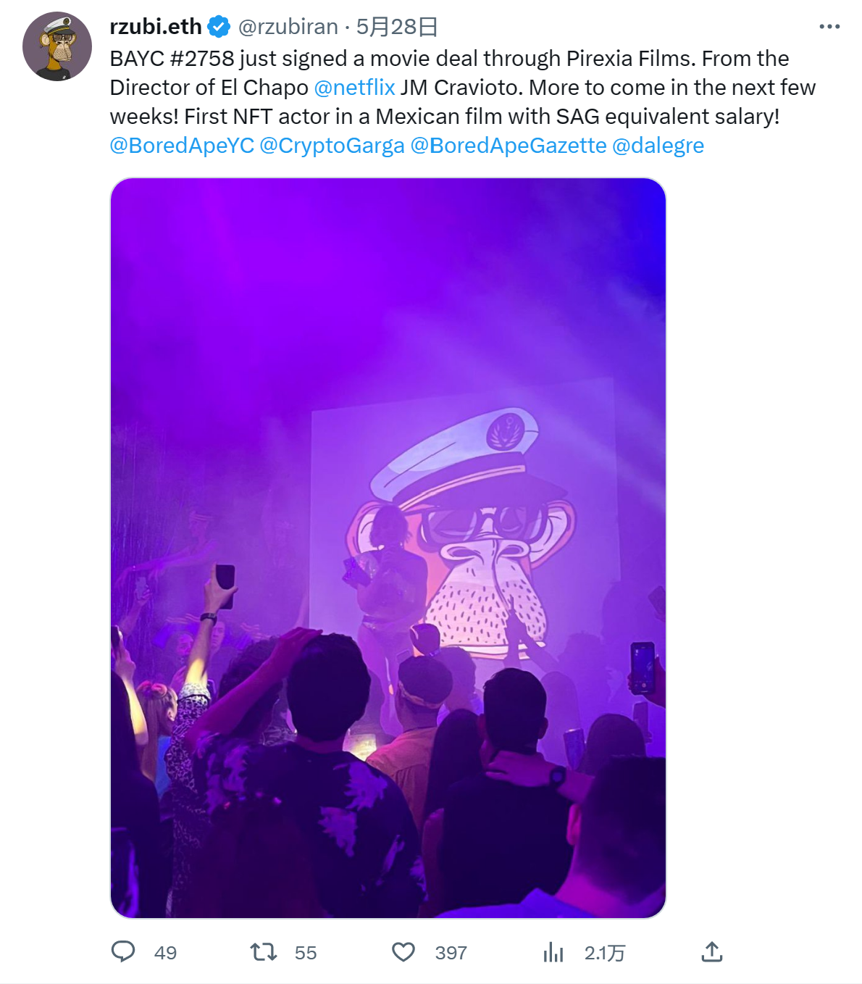Open the rzubi.eth display name profile

156,27
